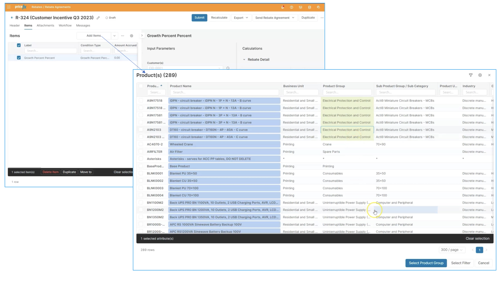This screenshot has width=501, height=282.
Task: Switch to the Items tab
Action: coord(28,26)
